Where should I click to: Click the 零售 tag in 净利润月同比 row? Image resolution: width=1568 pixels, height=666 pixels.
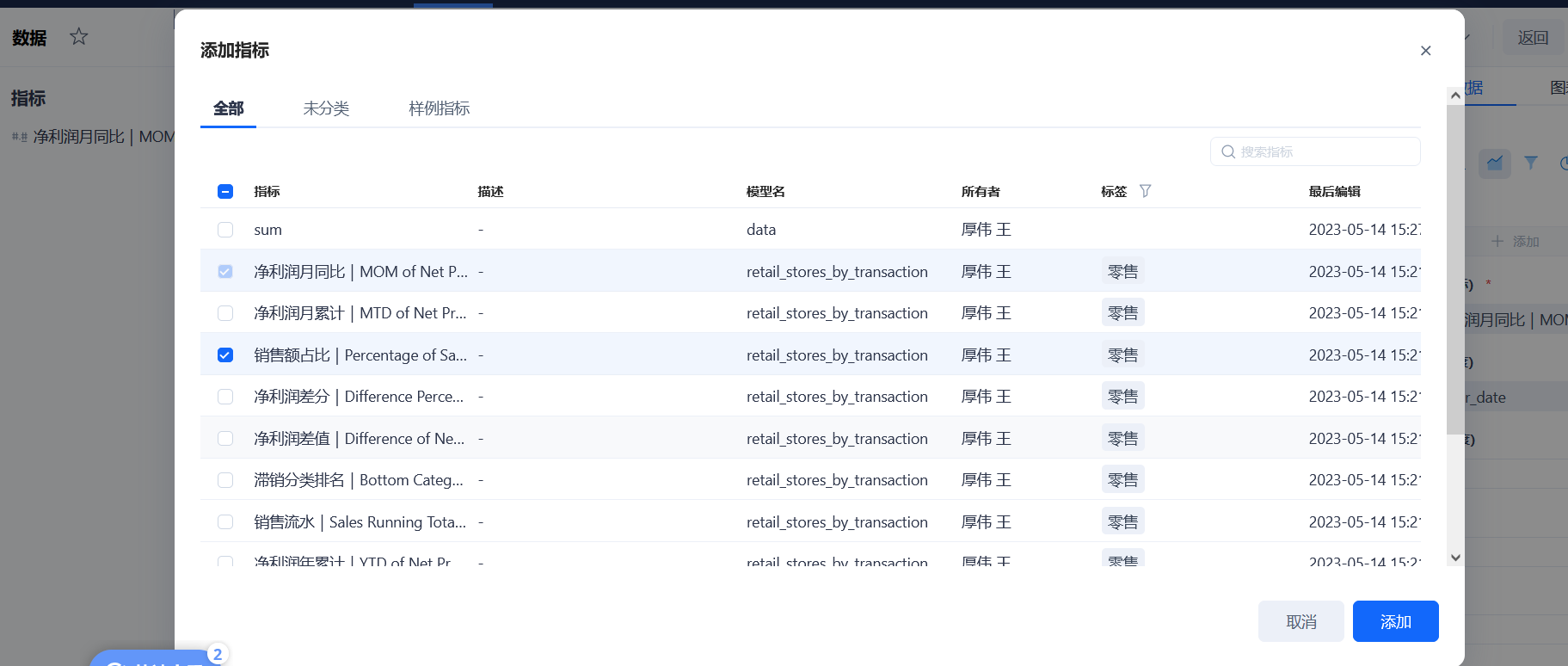coord(1122,272)
